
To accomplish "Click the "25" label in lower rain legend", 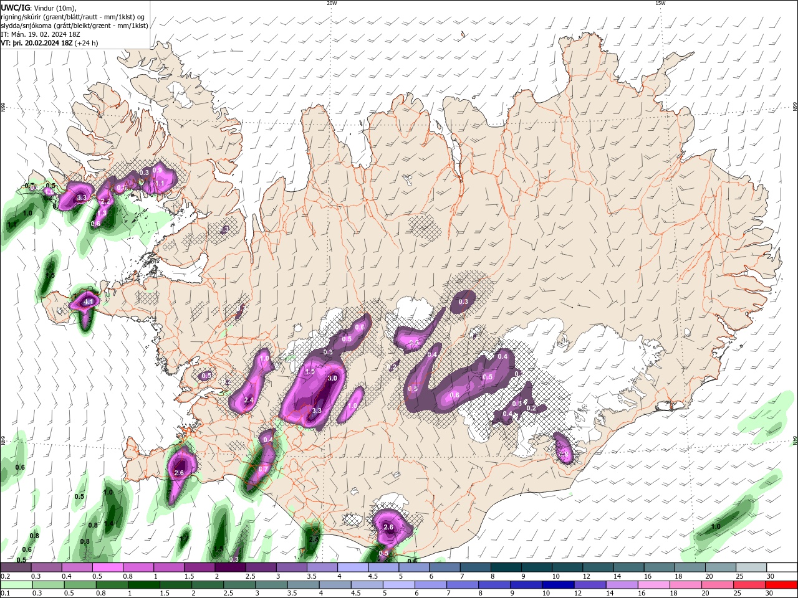I will click(738, 594).
